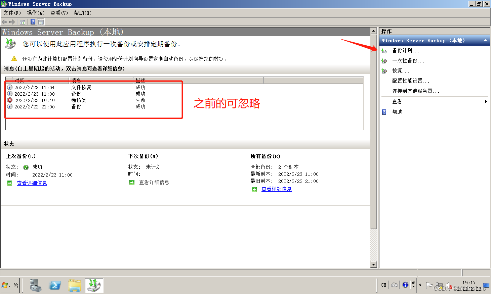Click the 描述 column header
The width and height of the screenshot is (491, 294).
pyautogui.click(x=198, y=81)
